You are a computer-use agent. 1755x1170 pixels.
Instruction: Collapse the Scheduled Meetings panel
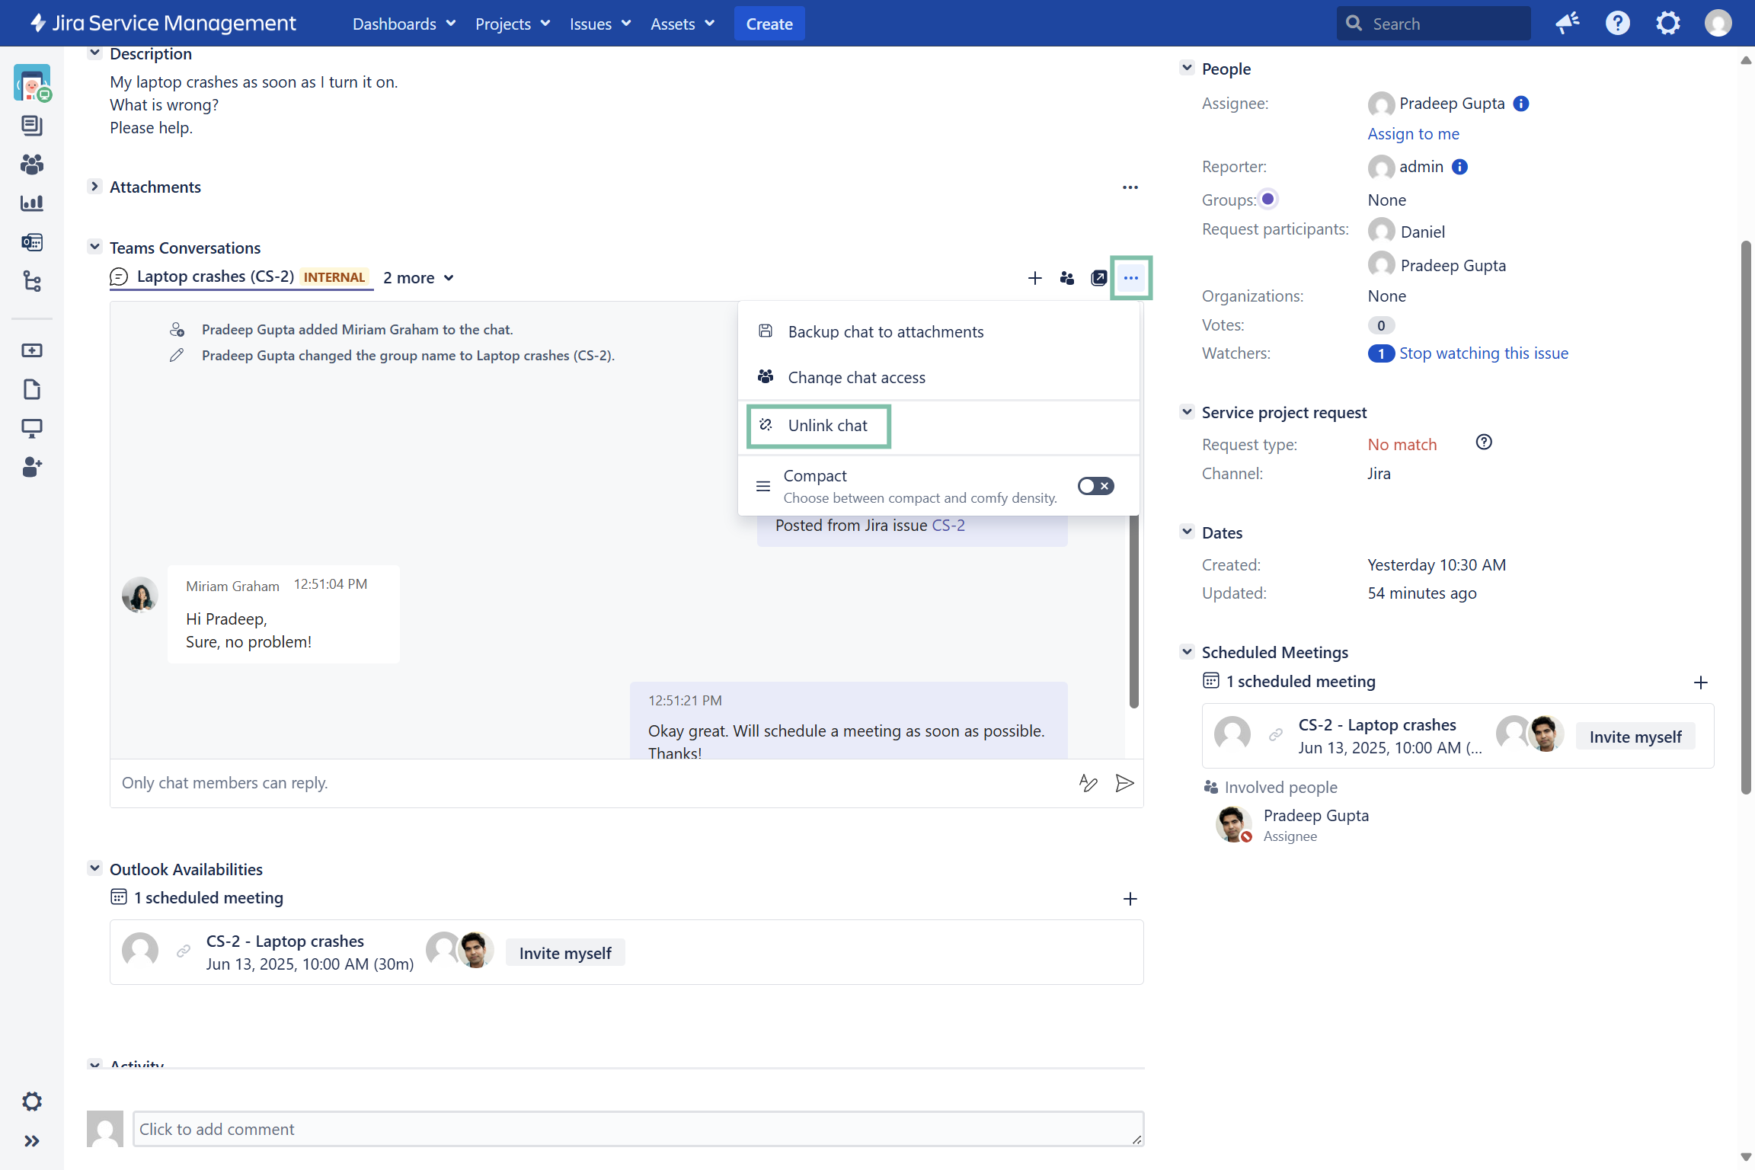(x=1187, y=652)
